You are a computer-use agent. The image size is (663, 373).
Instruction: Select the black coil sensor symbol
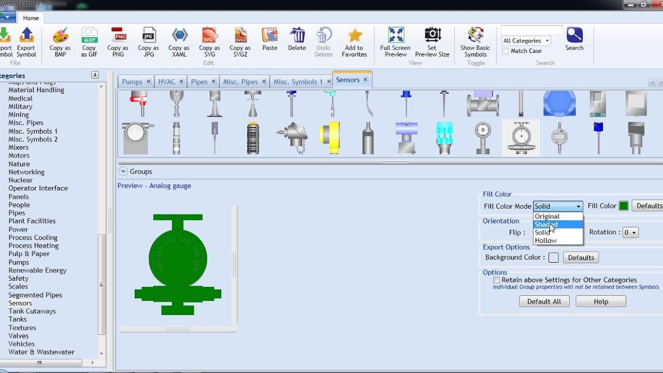tap(253, 138)
